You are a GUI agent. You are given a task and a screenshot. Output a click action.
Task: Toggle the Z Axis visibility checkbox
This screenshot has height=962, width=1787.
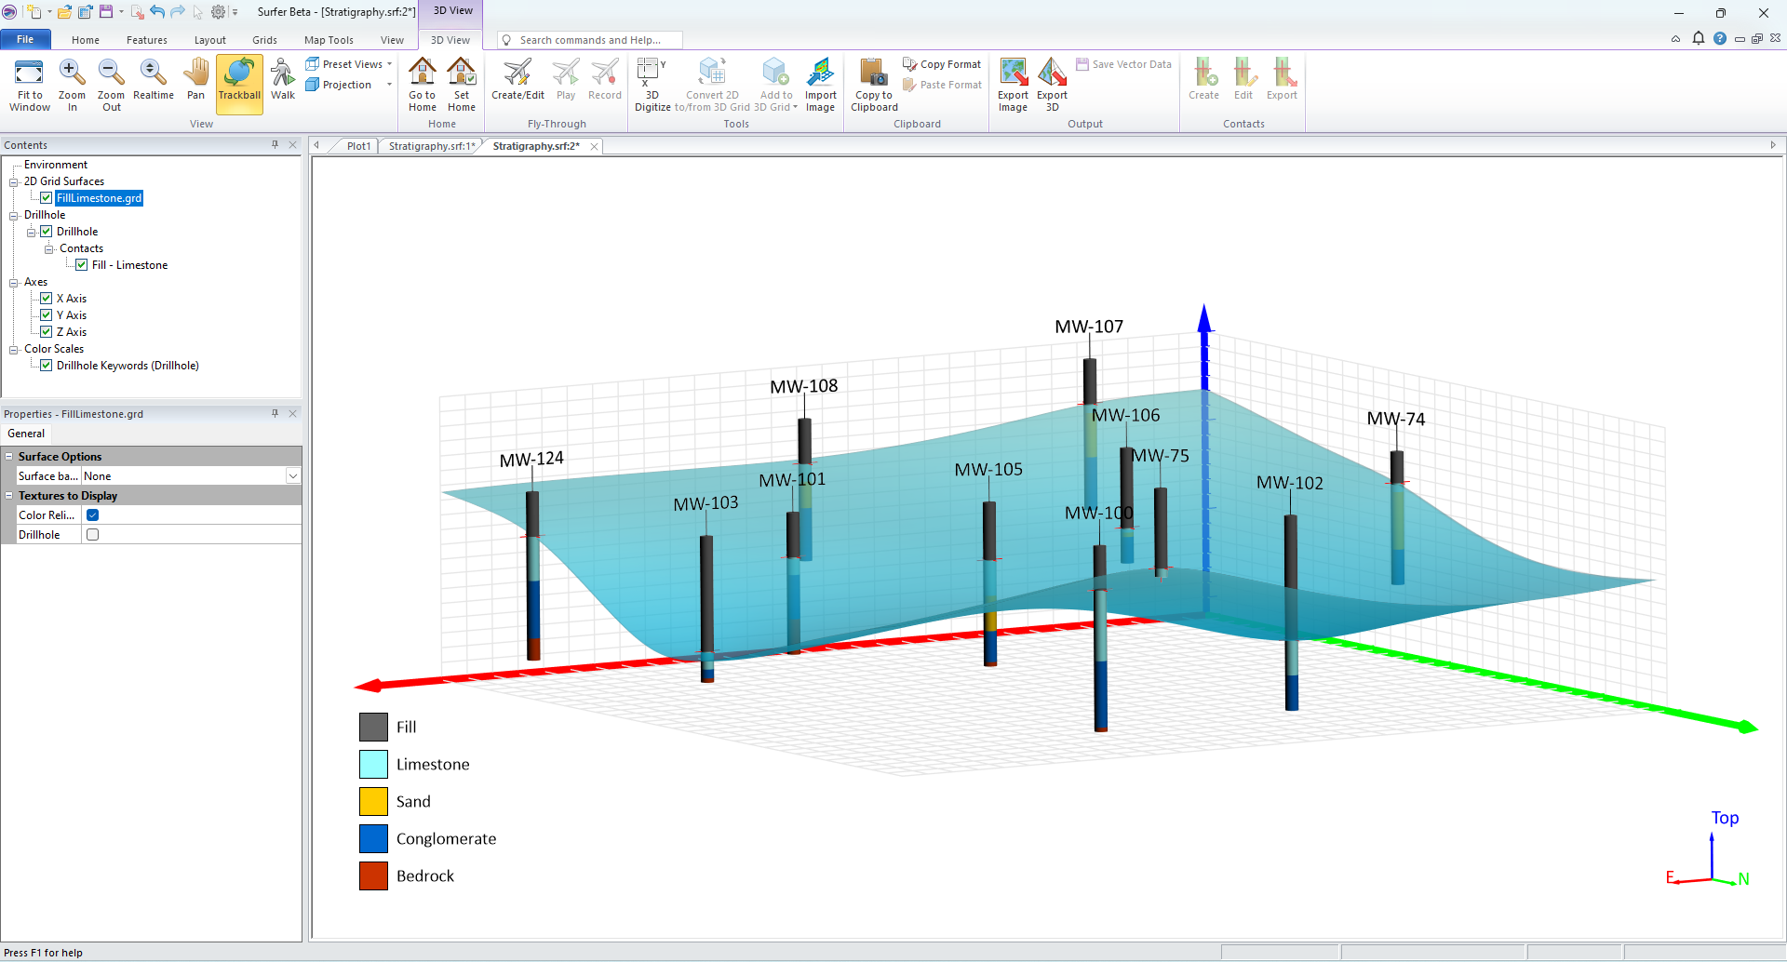(x=46, y=332)
